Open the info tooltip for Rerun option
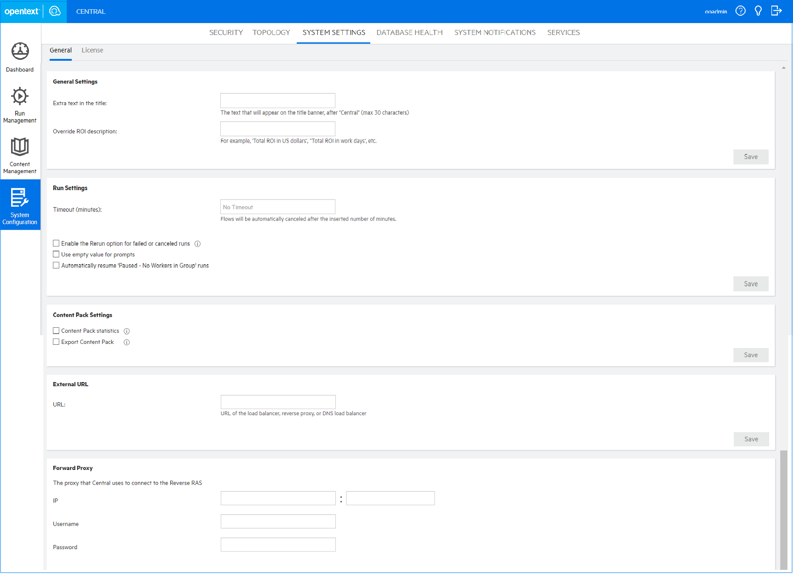 point(197,244)
